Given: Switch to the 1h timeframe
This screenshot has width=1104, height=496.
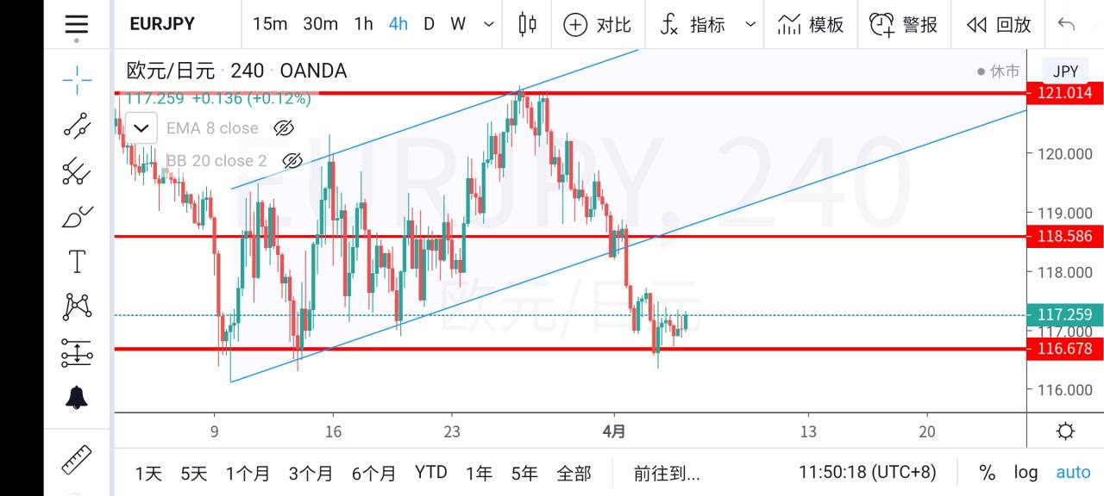Looking at the screenshot, I should (x=363, y=24).
